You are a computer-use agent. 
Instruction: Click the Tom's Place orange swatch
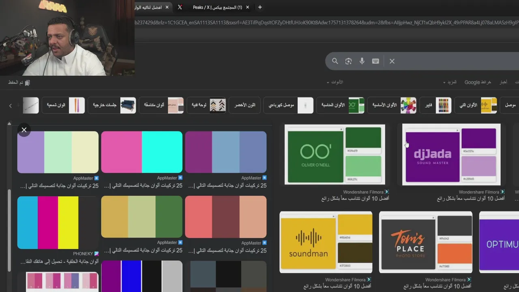(455, 253)
